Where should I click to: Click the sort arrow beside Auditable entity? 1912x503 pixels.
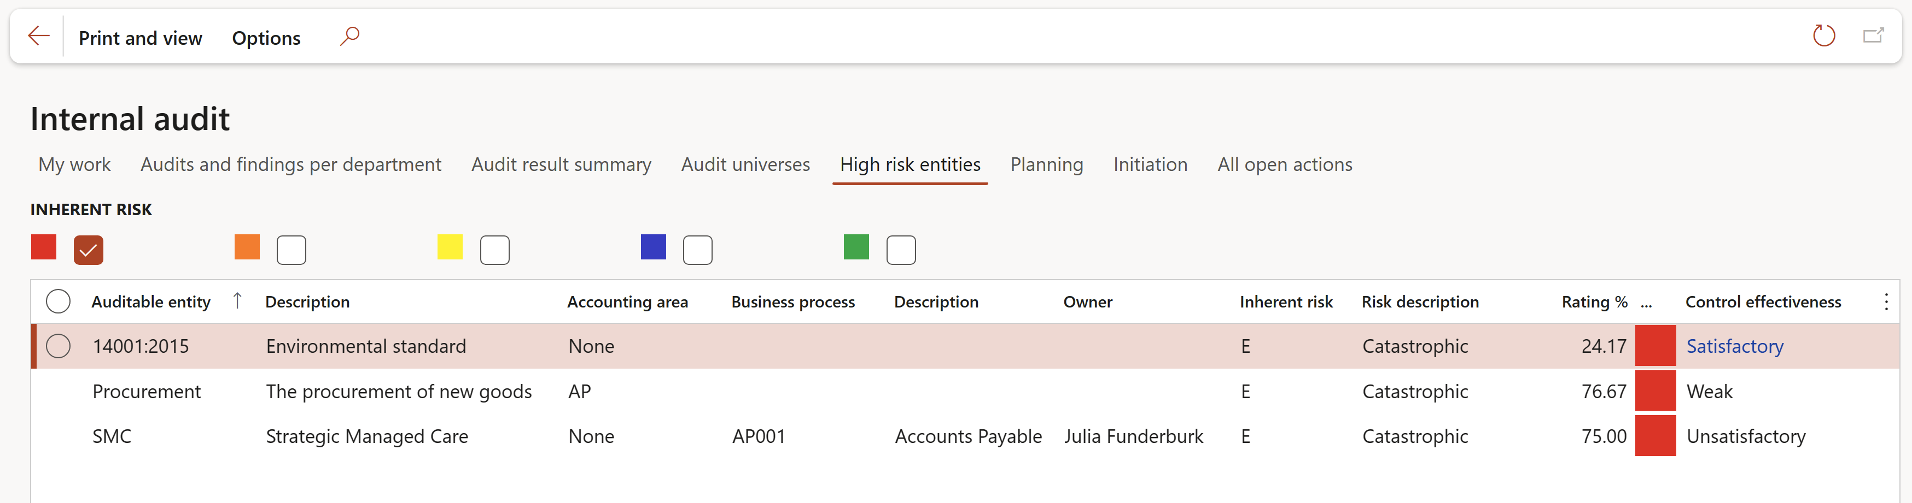[x=237, y=301]
